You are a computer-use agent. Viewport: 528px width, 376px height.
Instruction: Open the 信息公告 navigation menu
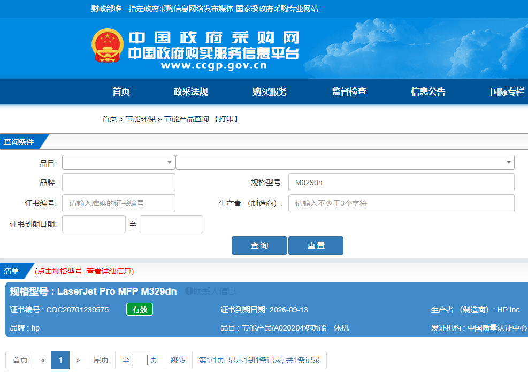coord(428,91)
